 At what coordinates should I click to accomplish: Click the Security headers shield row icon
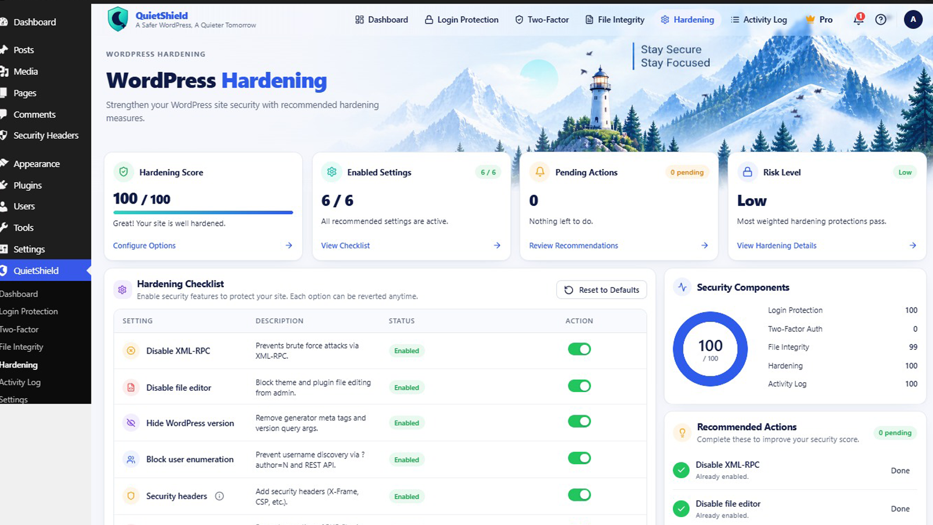(131, 496)
